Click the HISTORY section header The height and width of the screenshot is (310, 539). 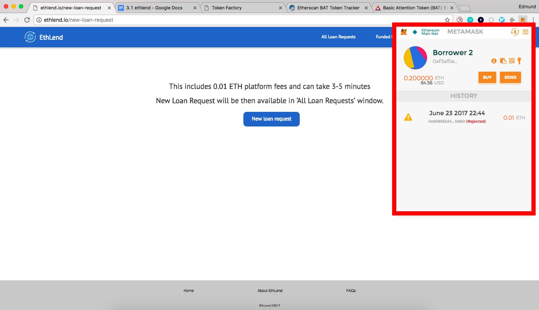pyautogui.click(x=464, y=96)
